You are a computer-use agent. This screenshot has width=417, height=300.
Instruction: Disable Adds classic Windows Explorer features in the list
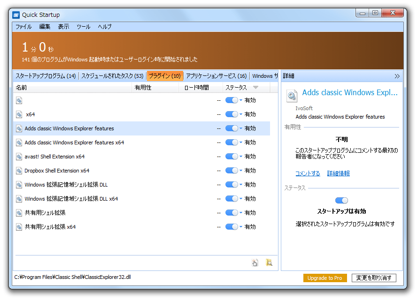pyautogui.click(x=232, y=128)
